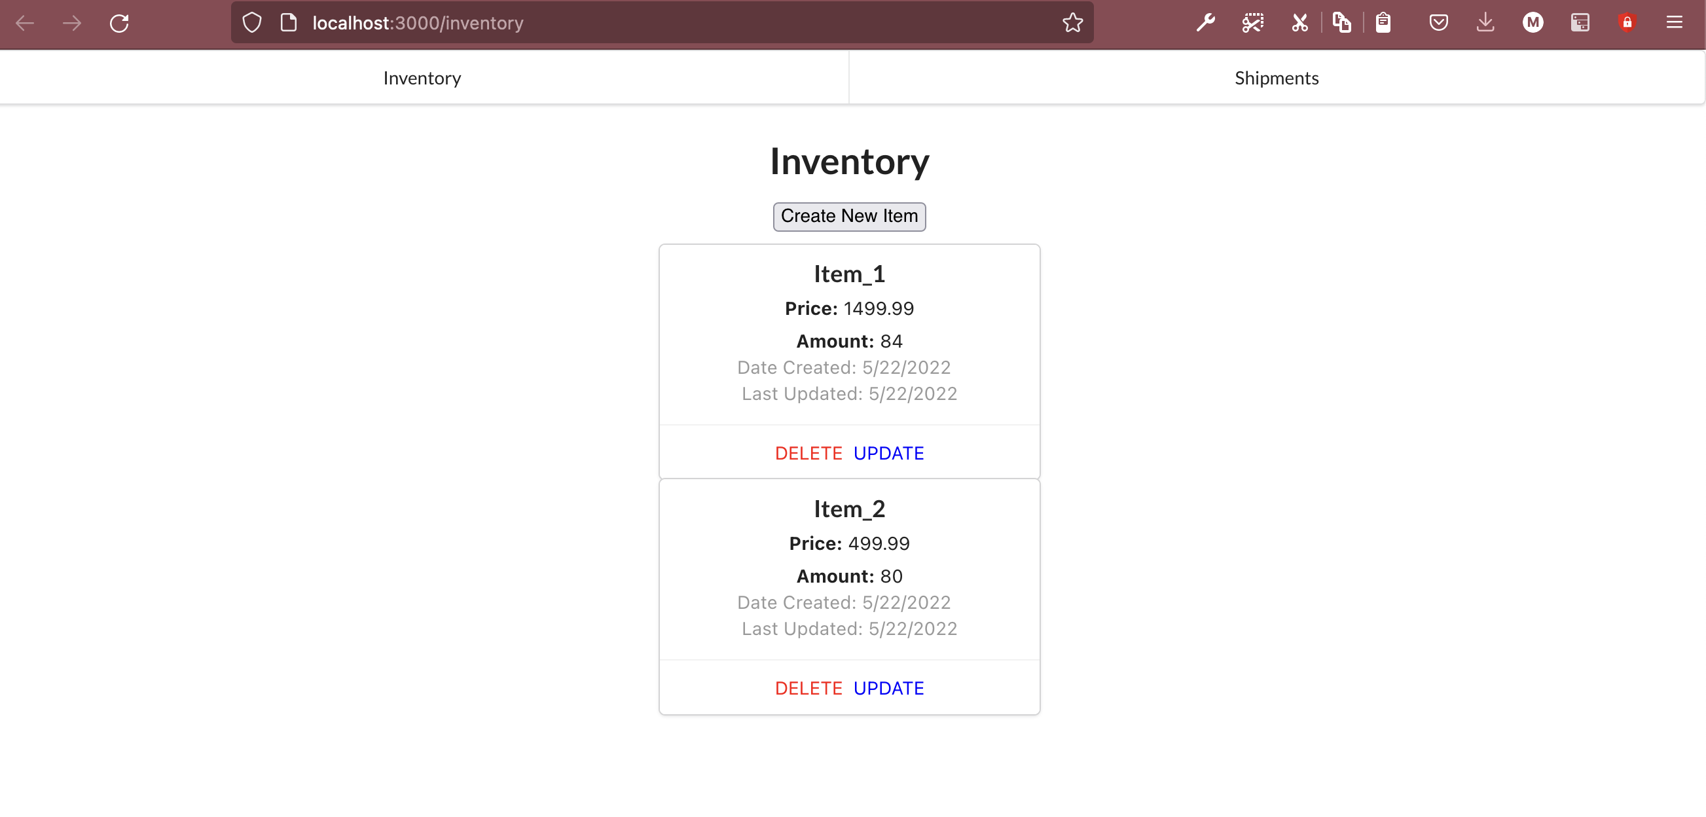Click the copy pages toolbar icon
This screenshot has width=1706, height=817.
pos(1342,22)
